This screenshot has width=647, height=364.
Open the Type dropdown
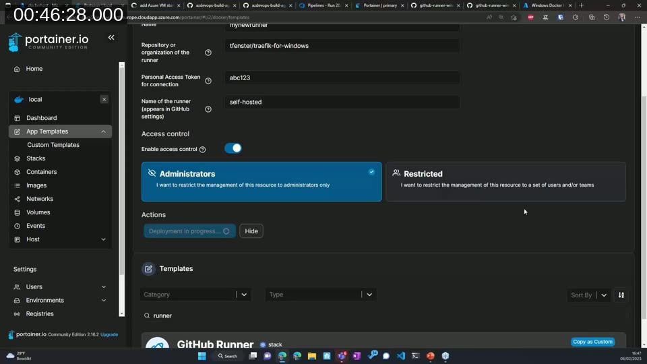[321, 295]
